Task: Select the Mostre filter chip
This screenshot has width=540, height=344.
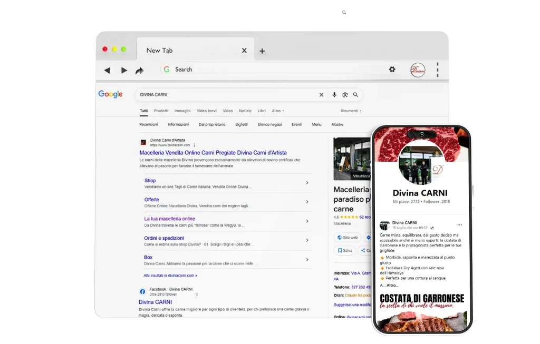Action: 337,124
